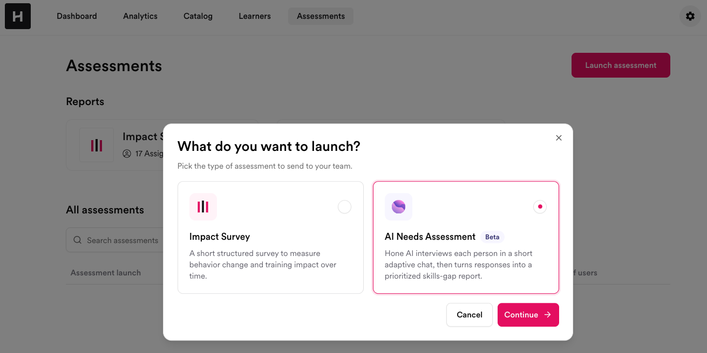
Task: Select the Impact Survey radio button
Action: click(x=344, y=207)
